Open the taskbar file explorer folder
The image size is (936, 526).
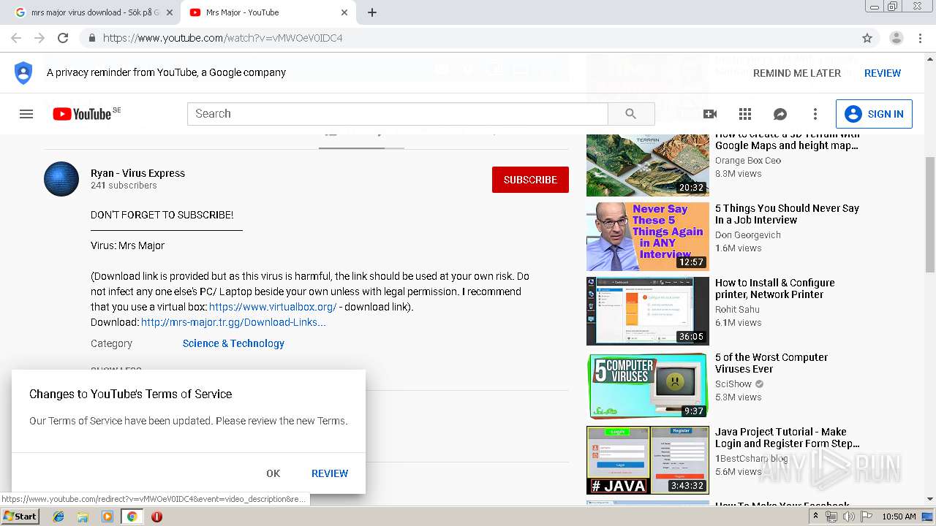coord(83,517)
